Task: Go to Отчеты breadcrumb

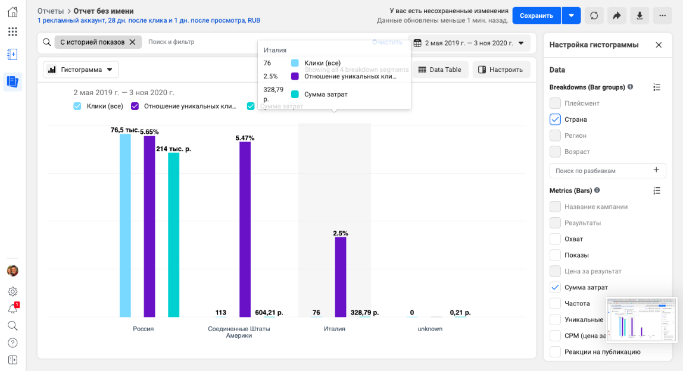Action: 51,11
